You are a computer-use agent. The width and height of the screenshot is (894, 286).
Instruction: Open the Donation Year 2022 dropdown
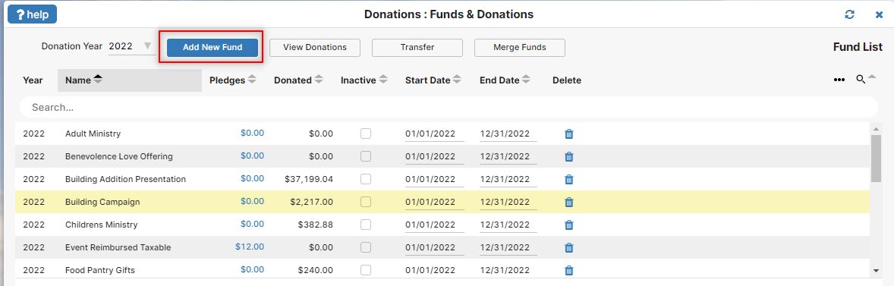tap(132, 46)
